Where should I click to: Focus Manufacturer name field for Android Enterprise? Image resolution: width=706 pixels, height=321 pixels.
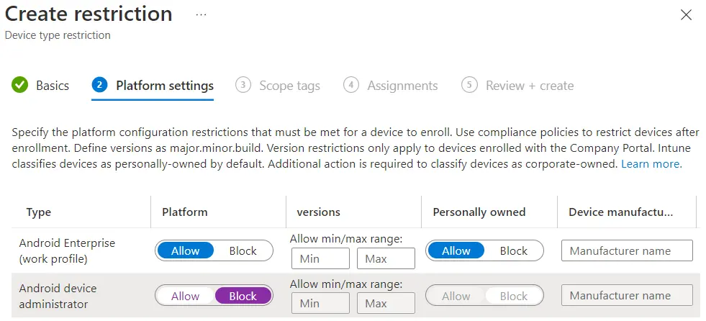pyautogui.click(x=626, y=251)
